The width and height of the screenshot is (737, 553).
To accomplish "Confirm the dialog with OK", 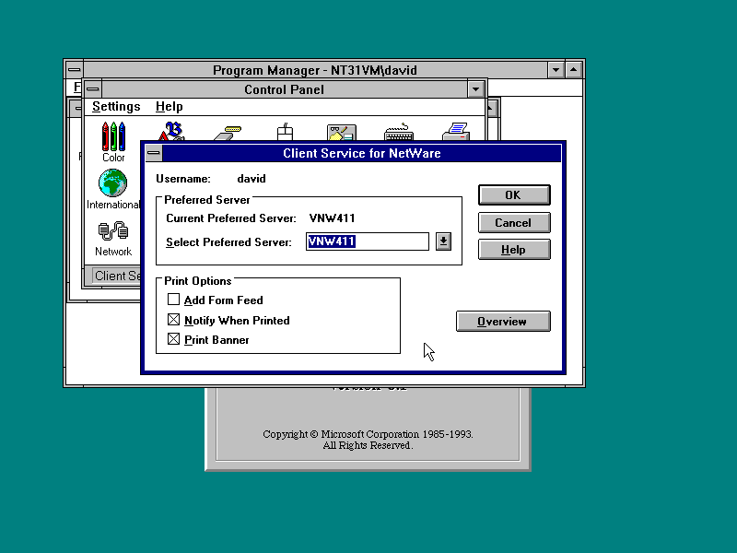I will click(x=514, y=194).
